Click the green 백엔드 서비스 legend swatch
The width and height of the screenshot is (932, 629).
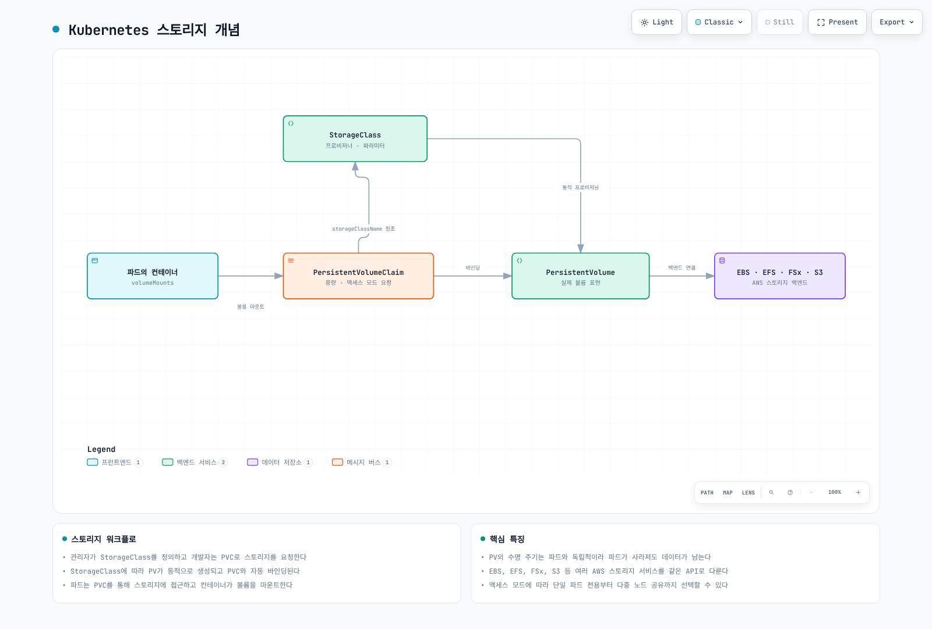click(168, 462)
